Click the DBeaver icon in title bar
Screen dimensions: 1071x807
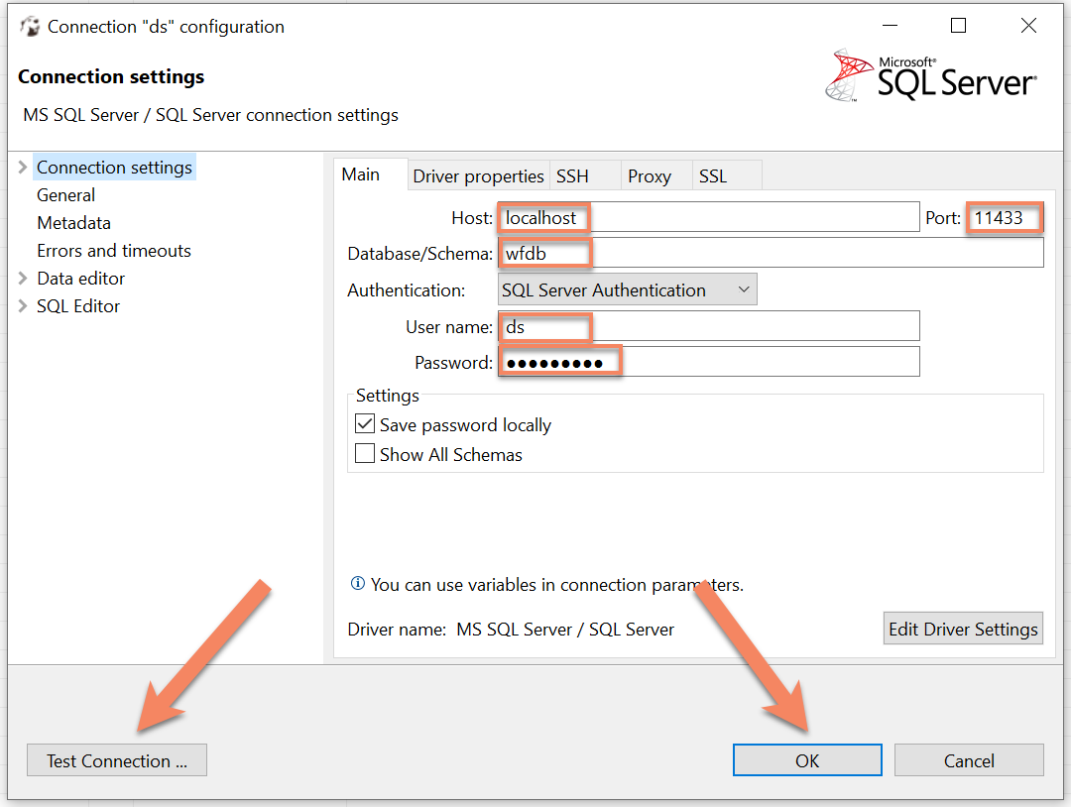pyautogui.click(x=30, y=27)
